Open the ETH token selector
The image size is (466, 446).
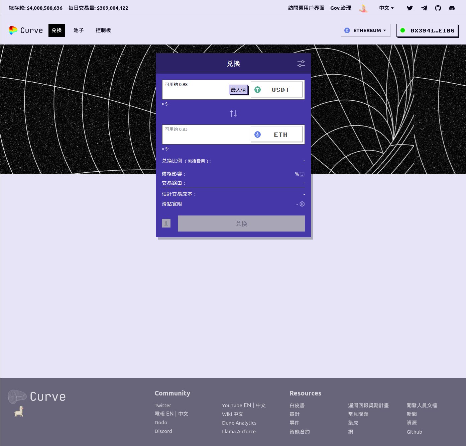point(277,134)
